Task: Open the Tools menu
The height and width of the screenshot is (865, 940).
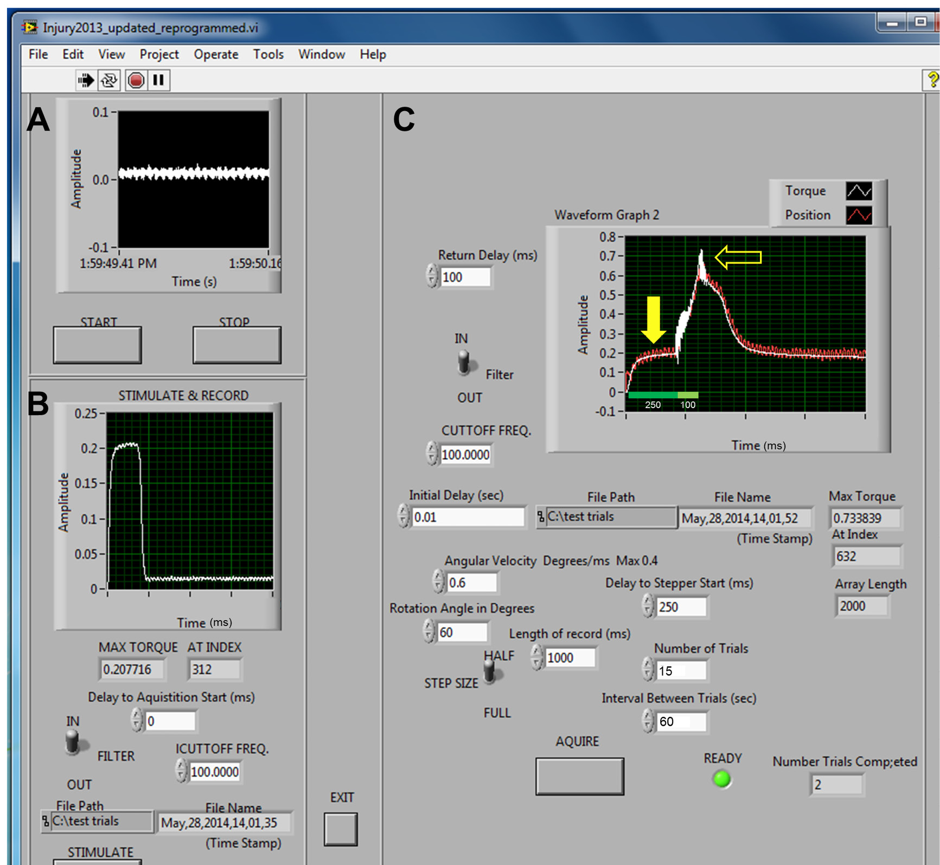Action: click(x=268, y=55)
